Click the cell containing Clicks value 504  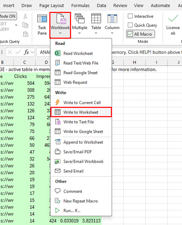coord(25,83)
